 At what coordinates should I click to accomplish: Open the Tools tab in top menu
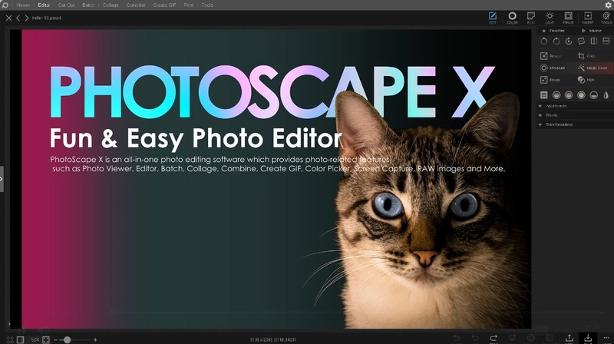coord(207,5)
